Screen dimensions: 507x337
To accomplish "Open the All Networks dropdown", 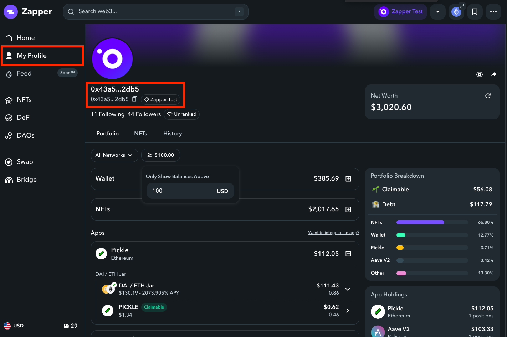I will coord(114,155).
